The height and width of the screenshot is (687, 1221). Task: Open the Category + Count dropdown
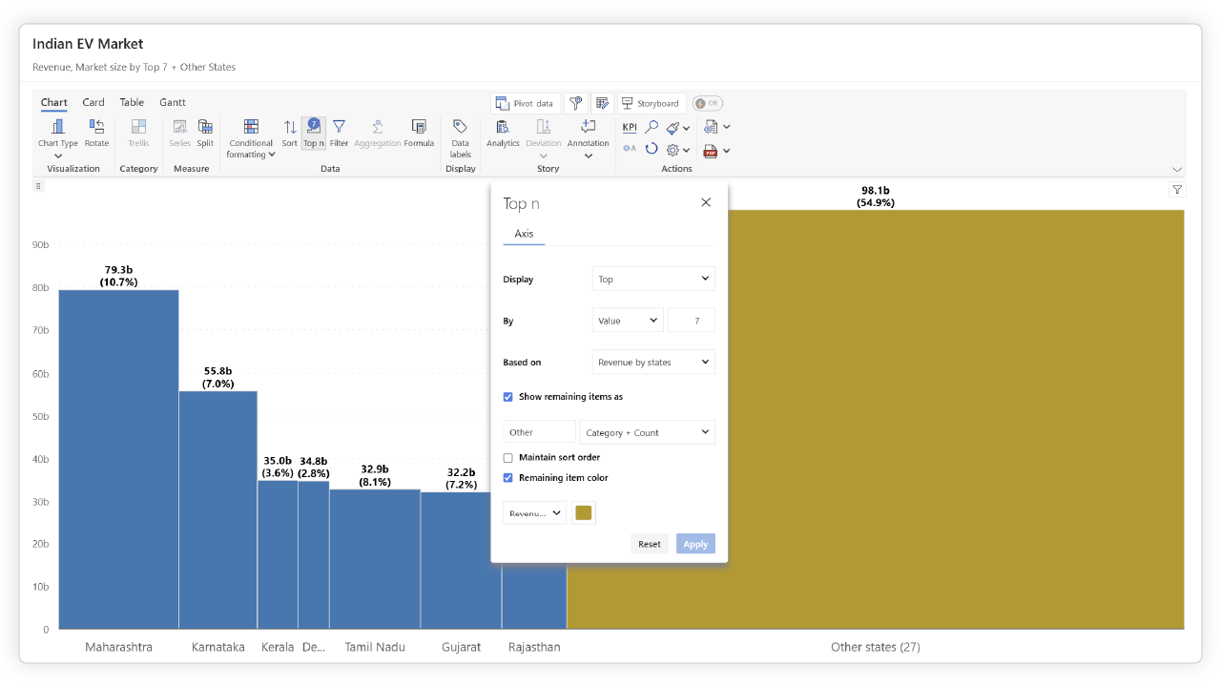tap(647, 433)
